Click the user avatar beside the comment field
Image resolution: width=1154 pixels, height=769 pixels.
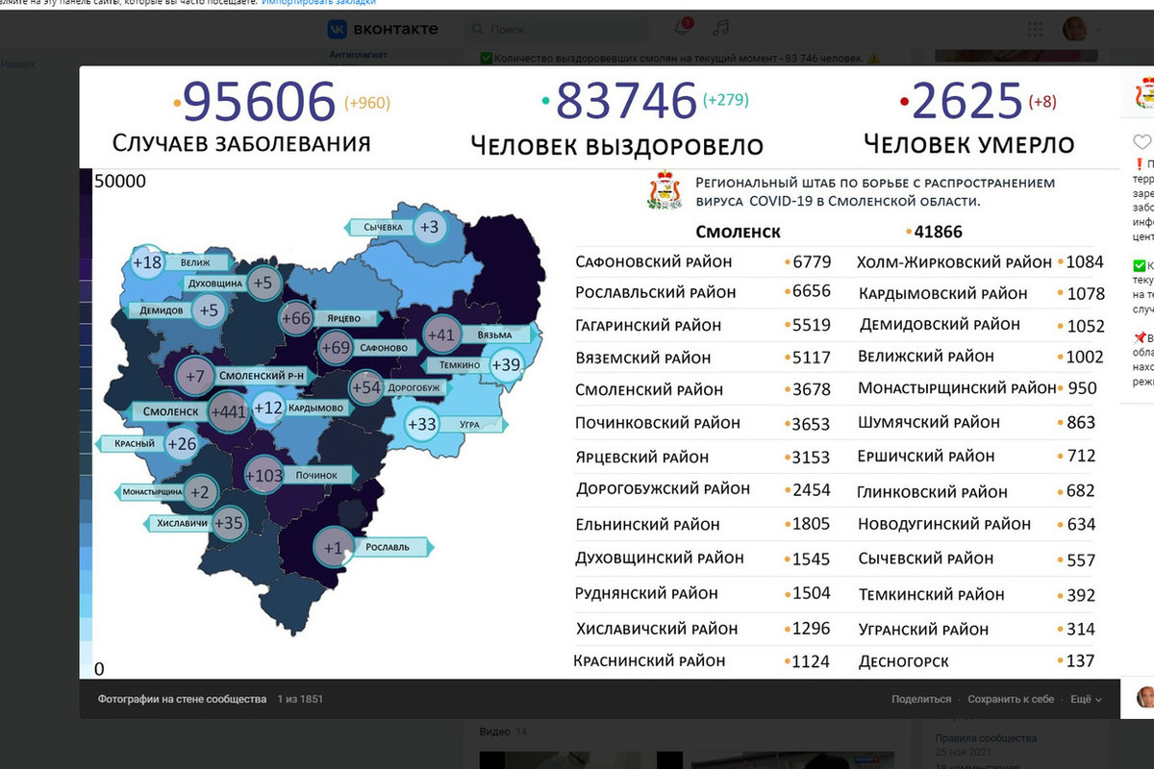pyautogui.click(x=1144, y=697)
